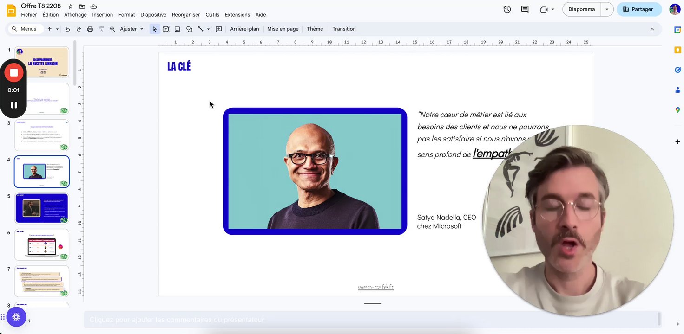
Task: Click the move to folder icon
Action: 82,6
